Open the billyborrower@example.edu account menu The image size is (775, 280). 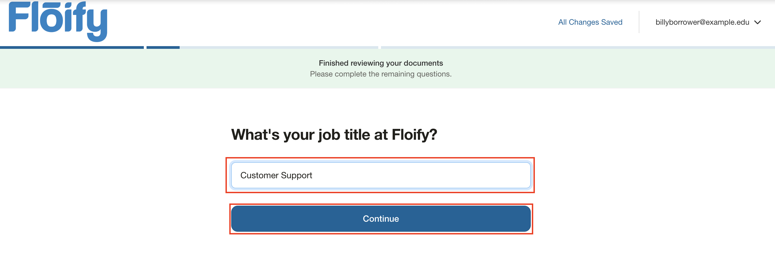pyautogui.click(x=702, y=22)
